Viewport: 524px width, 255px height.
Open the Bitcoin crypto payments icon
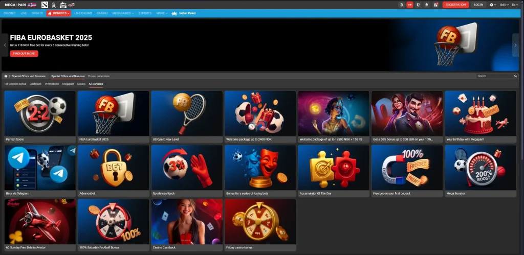(402, 5)
